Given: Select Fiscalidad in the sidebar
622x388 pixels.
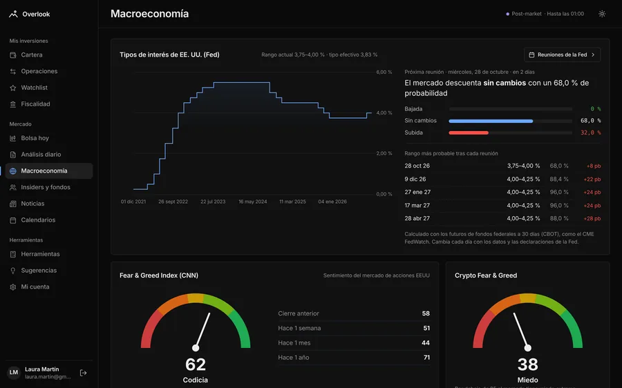Looking at the screenshot, I should pyautogui.click(x=49, y=104).
